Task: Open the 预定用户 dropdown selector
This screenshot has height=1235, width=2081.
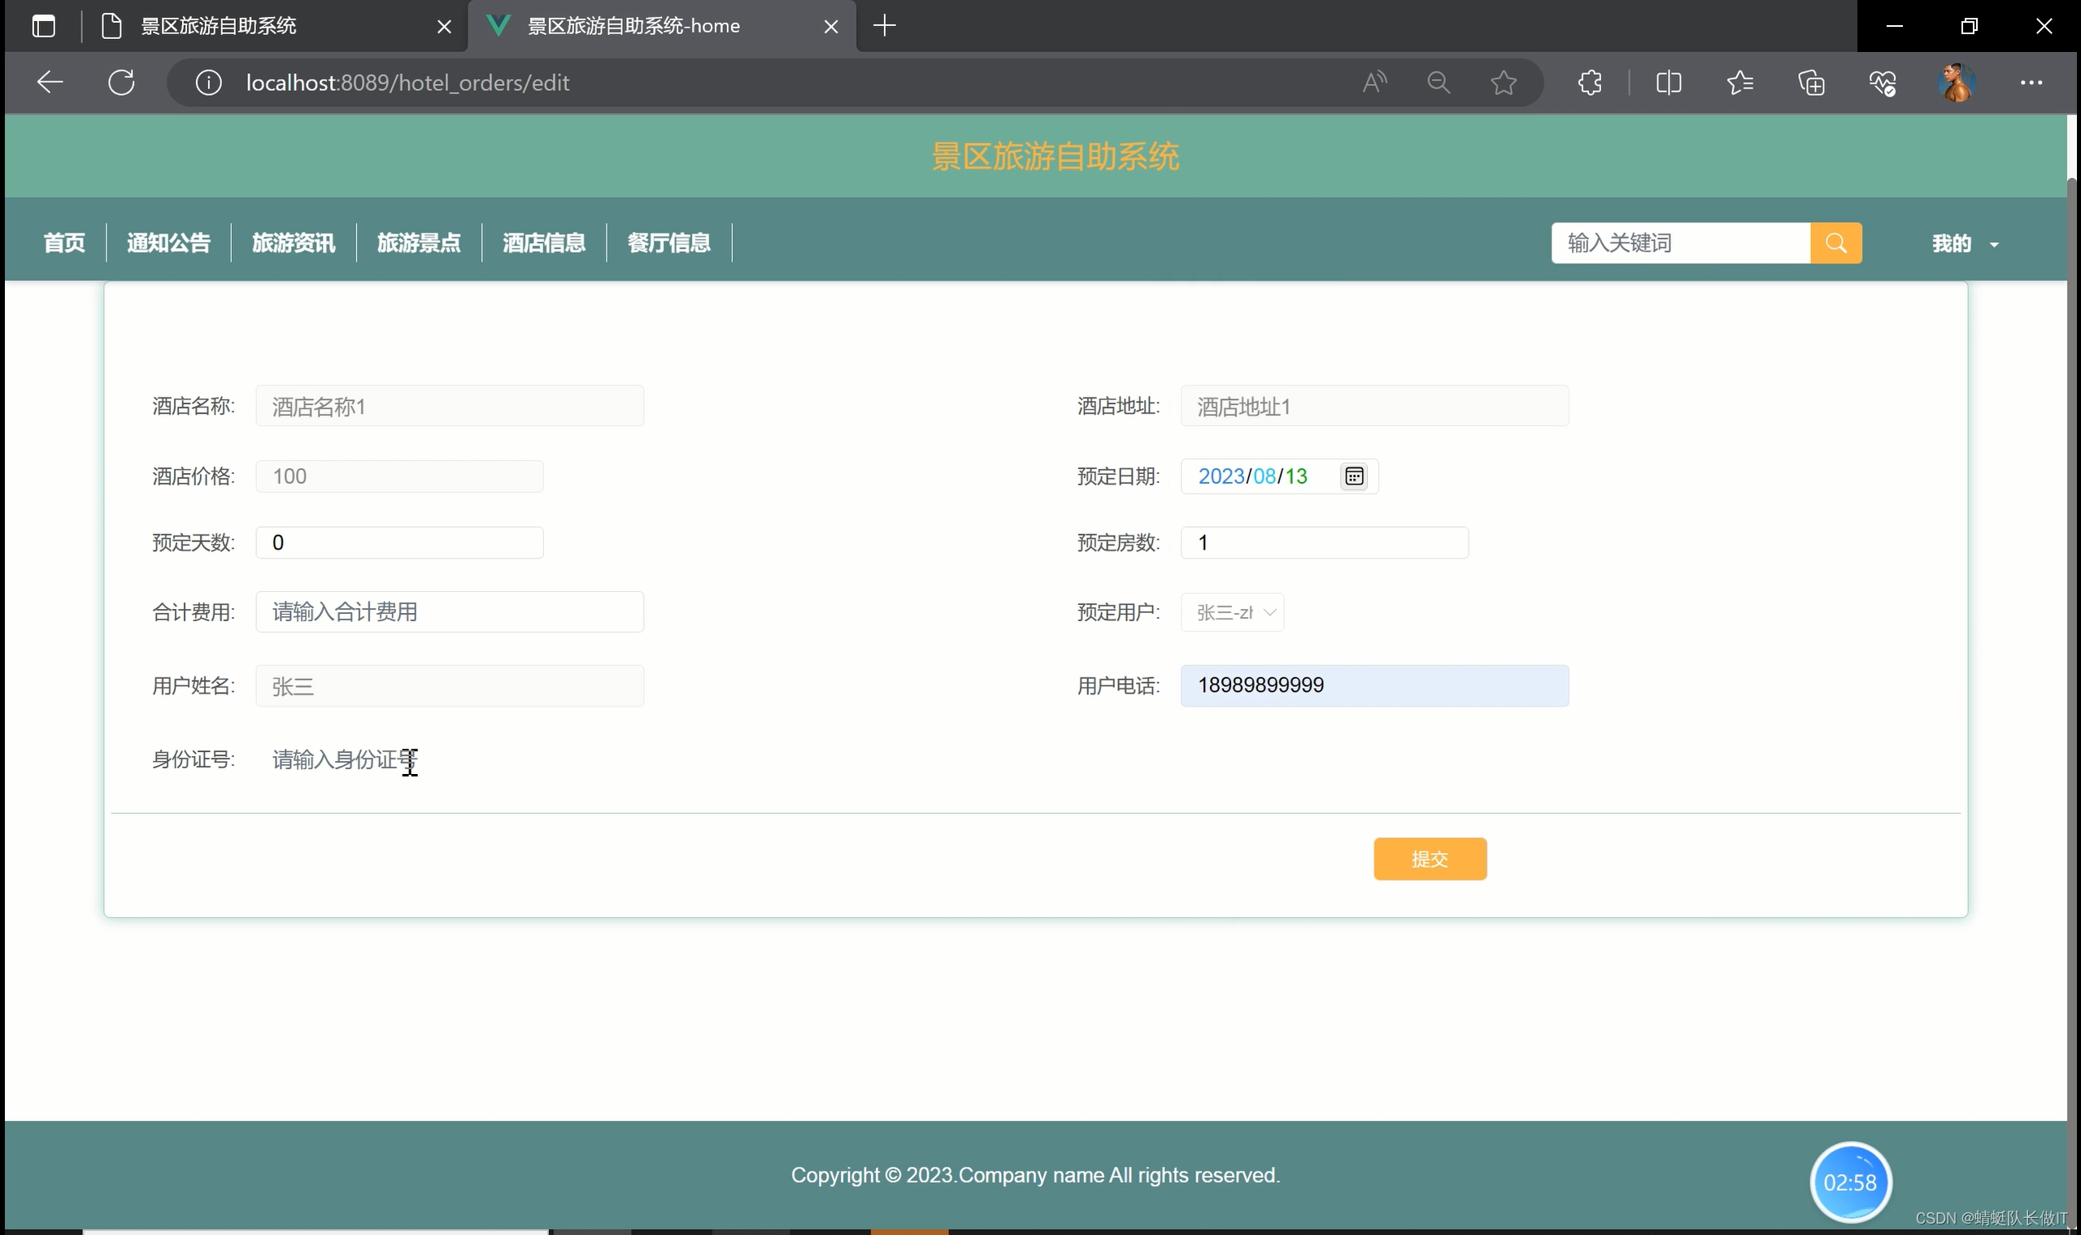Action: [1232, 612]
